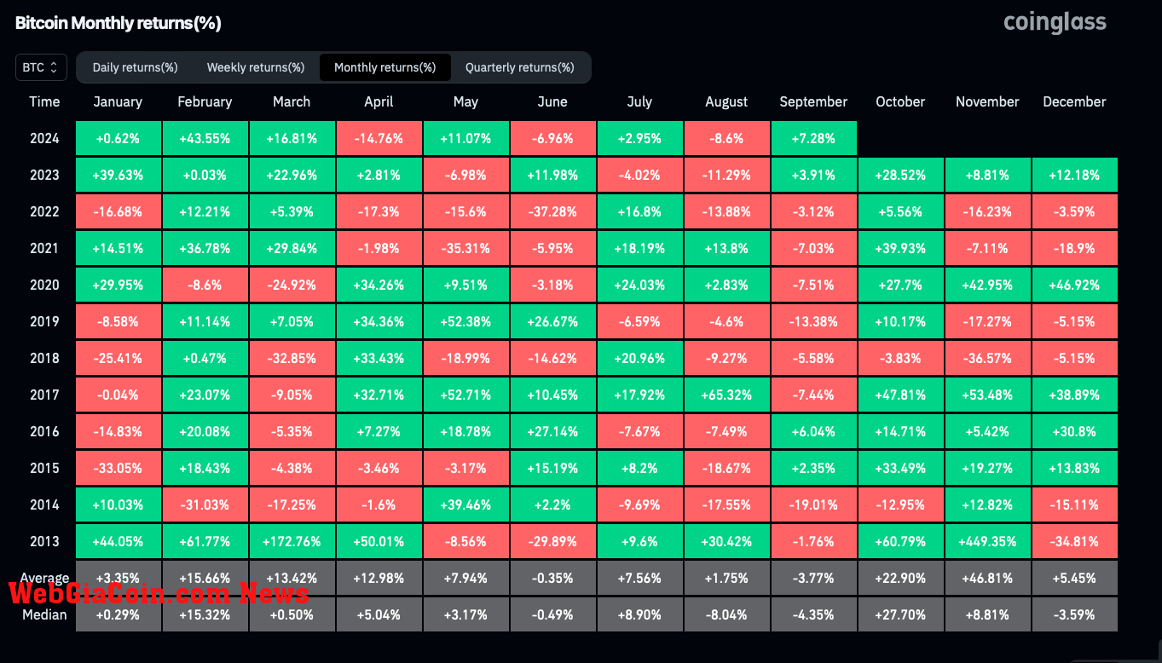The height and width of the screenshot is (663, 1162).
Task: Click the September column header
Action: tap(813, 101)
